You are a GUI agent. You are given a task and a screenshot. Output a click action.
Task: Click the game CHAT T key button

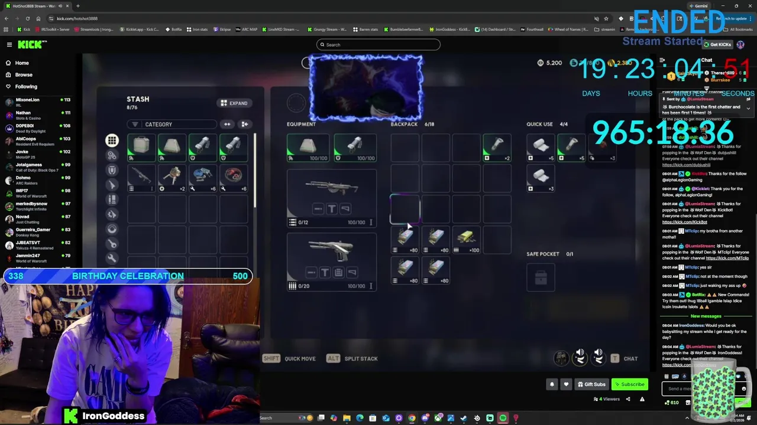[624, 358]
